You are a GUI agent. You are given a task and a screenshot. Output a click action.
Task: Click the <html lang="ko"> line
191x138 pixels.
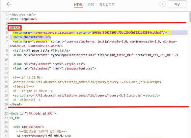click(x=23, y=19)
